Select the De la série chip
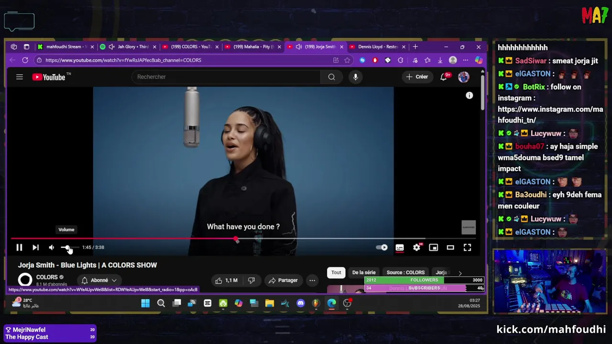 364,273
